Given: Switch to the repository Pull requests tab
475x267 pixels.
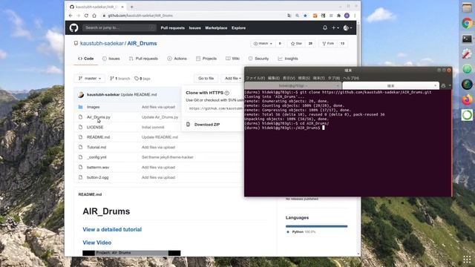Looking at the screenshot, I should (143, 59).
